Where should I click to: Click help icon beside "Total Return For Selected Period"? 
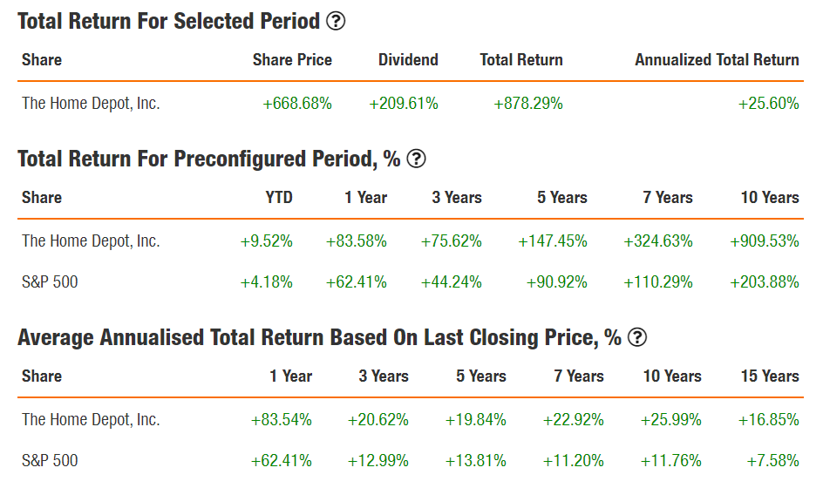335,22
